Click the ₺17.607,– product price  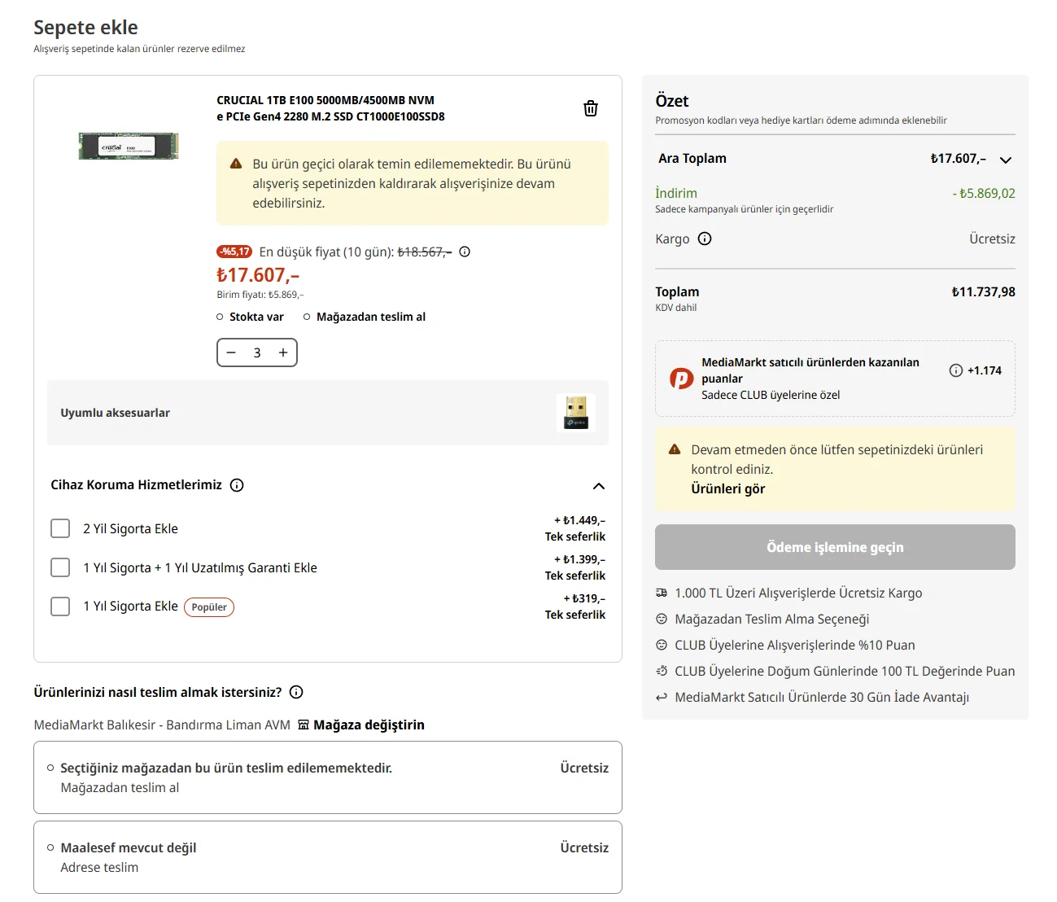[258, 275]
